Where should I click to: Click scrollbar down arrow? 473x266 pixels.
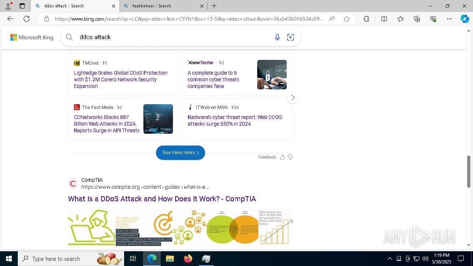[x=469, y=245]
